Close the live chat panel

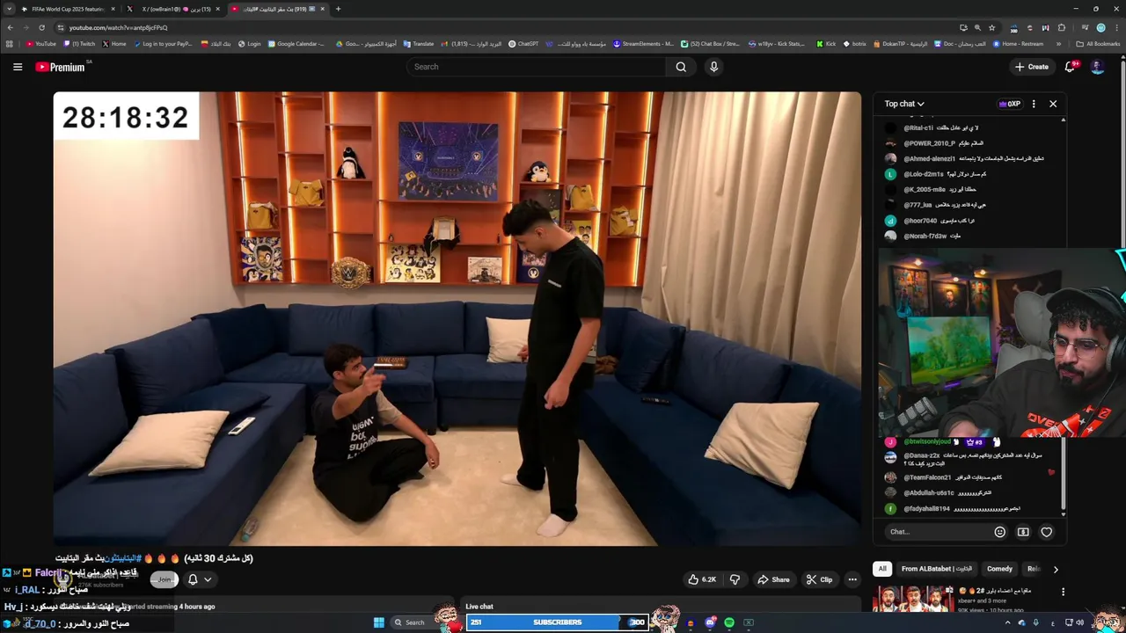click(x=1053, y=104)
